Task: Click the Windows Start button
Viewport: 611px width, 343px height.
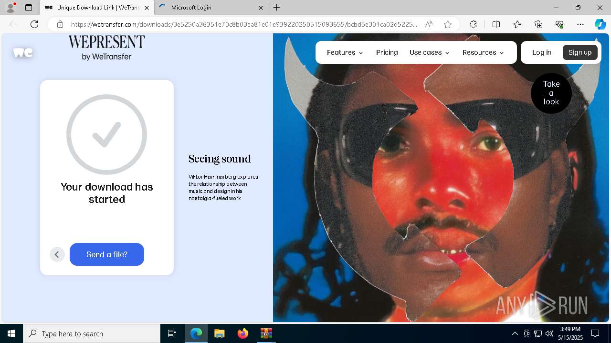Action: (x=11, y=333)
